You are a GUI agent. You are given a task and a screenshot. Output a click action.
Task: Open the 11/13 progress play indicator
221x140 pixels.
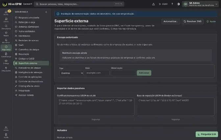tap(163, 4)
